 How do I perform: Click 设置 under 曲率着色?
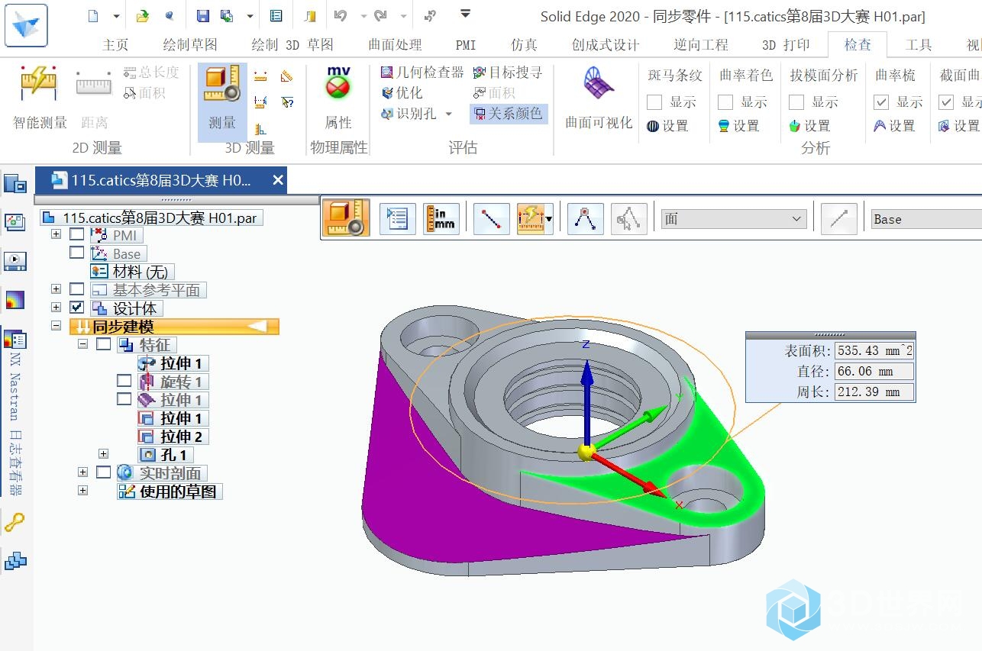point(738,126)
